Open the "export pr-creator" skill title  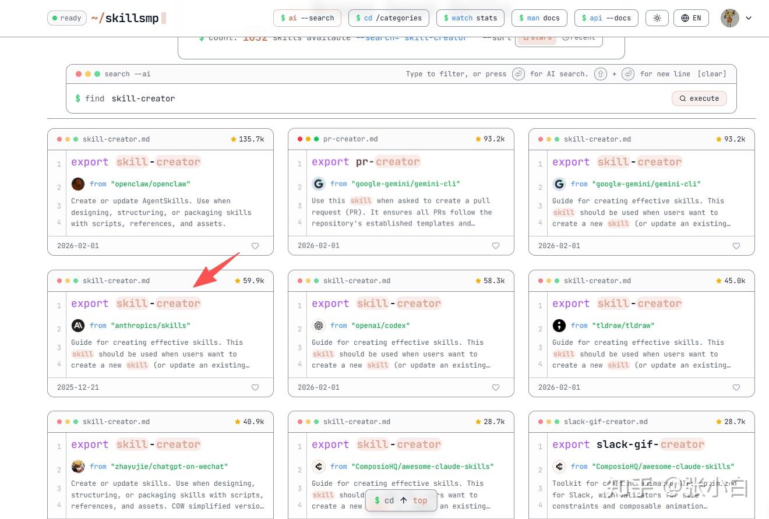click(366, 162)
